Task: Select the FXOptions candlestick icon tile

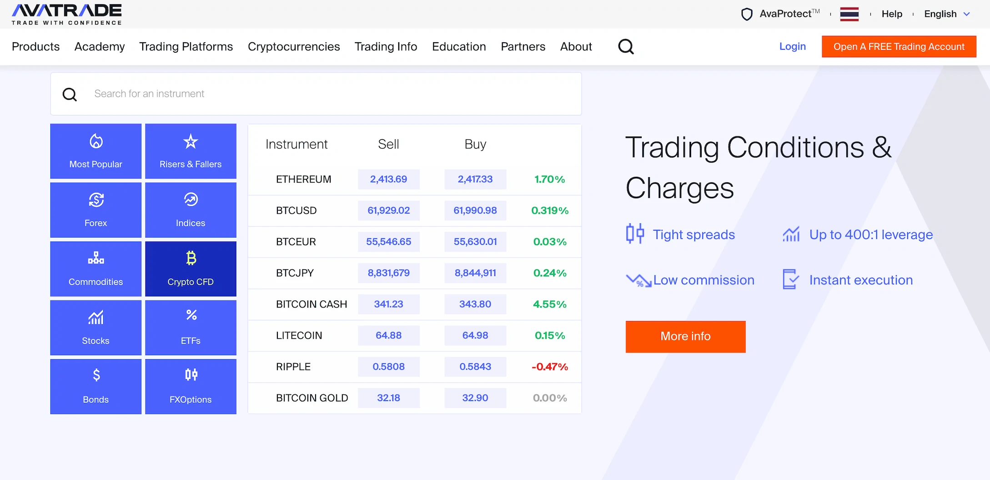Action: click(x=191, y=375)
